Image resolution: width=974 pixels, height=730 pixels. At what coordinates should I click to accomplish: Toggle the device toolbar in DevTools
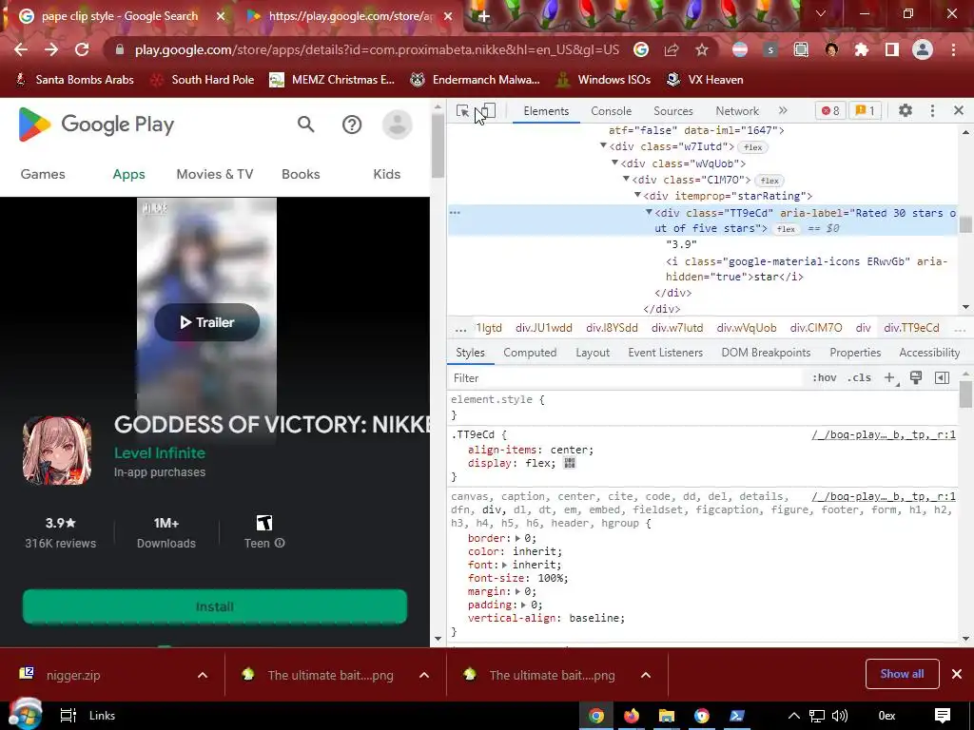[x=488, y=111]
